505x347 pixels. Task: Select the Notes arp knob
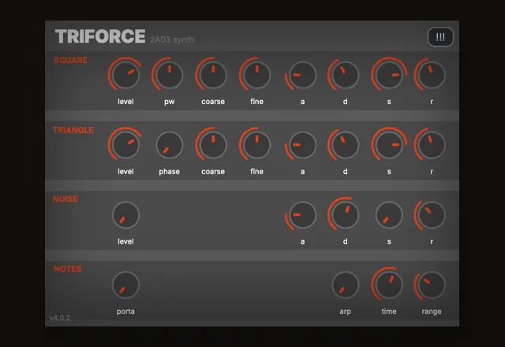pyautogui.click(x=345, y=285)
